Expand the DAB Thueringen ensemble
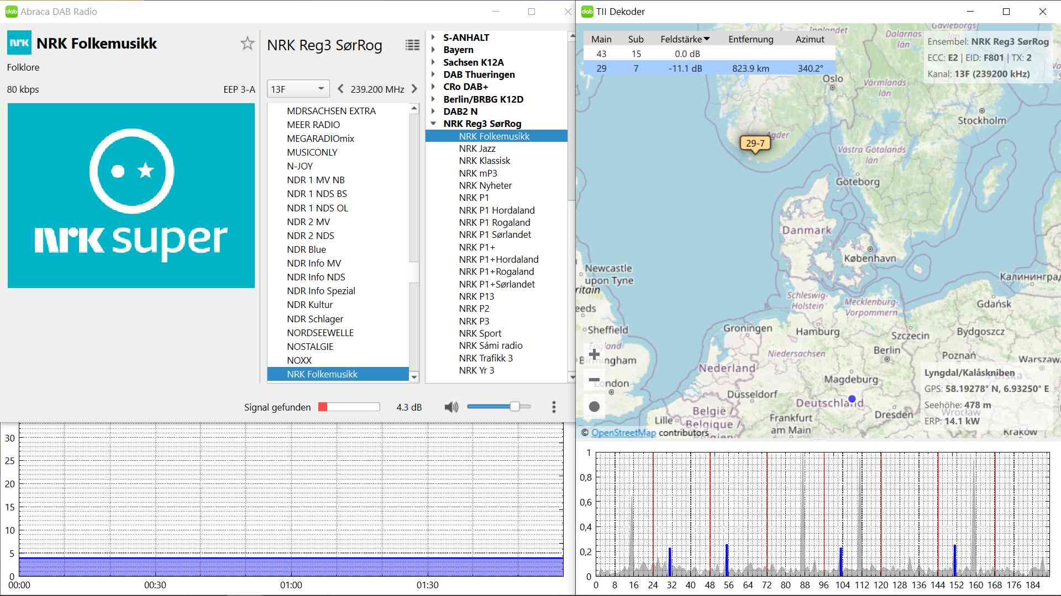This screenshot has height=596, width=1061. (433, 74)
